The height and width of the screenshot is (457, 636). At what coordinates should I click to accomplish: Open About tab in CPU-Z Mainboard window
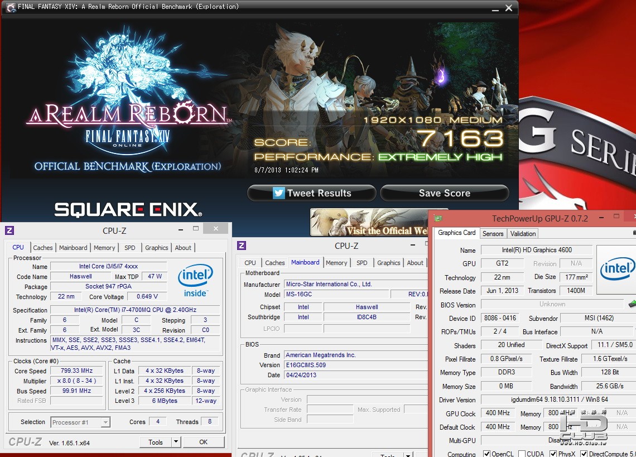(x=415, y=263)
